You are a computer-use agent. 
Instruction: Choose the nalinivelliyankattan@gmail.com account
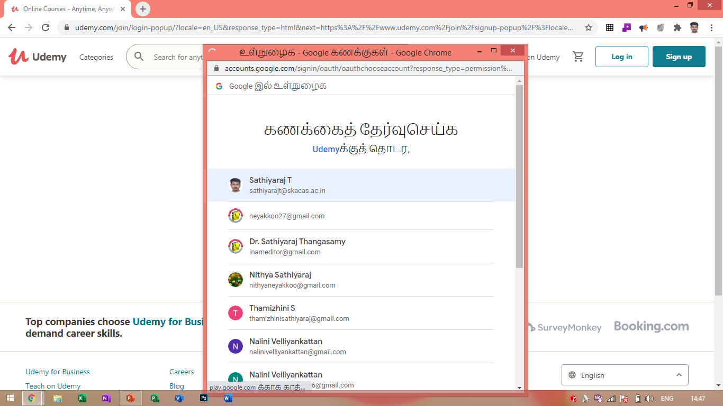click(x=361, y=346)
